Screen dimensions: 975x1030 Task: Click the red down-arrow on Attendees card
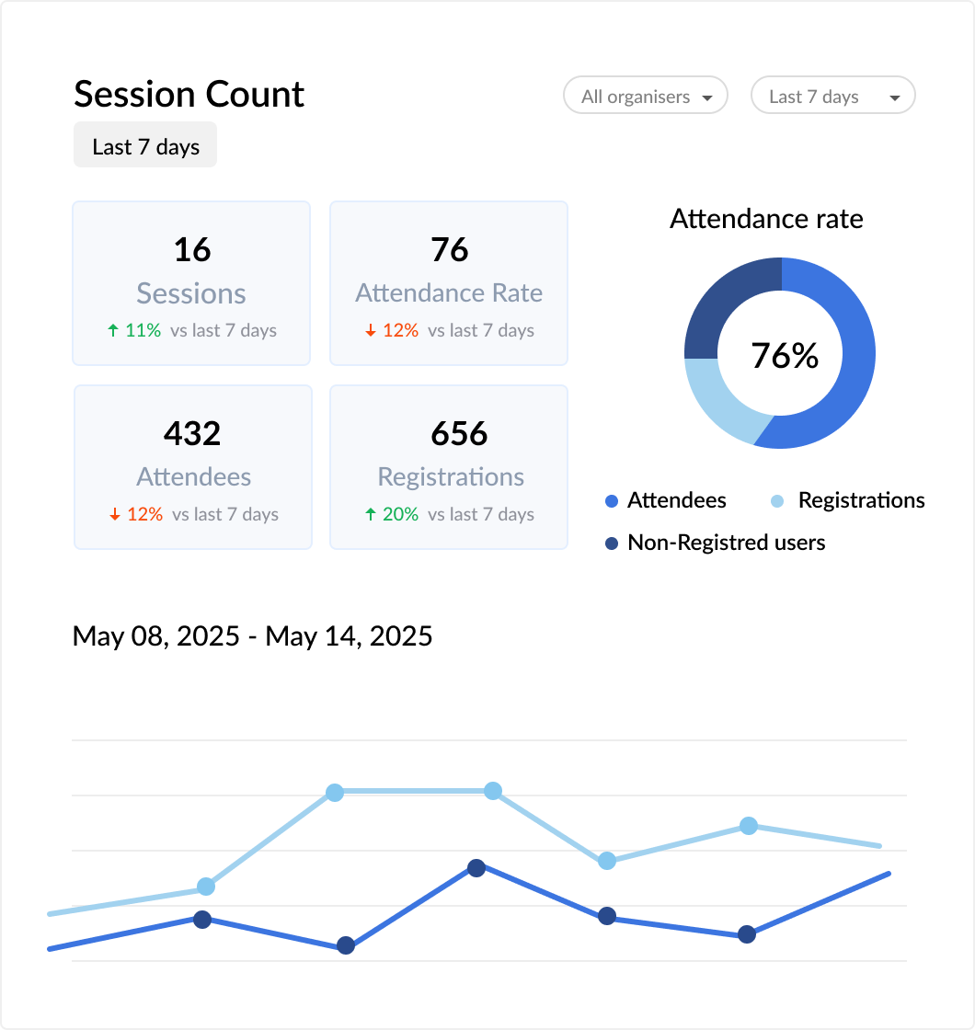(114, 514)
